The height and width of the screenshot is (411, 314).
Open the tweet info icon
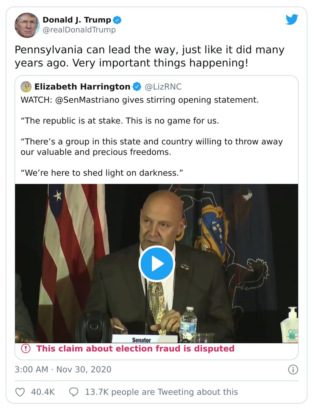click(x=293, y=370)
